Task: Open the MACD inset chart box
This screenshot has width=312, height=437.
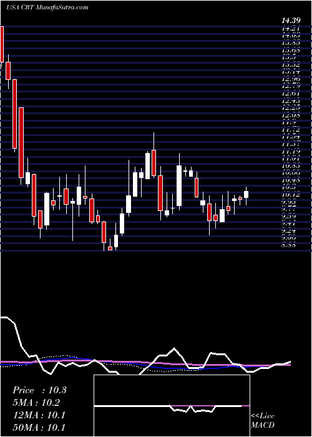Action: tap(172, 406)
